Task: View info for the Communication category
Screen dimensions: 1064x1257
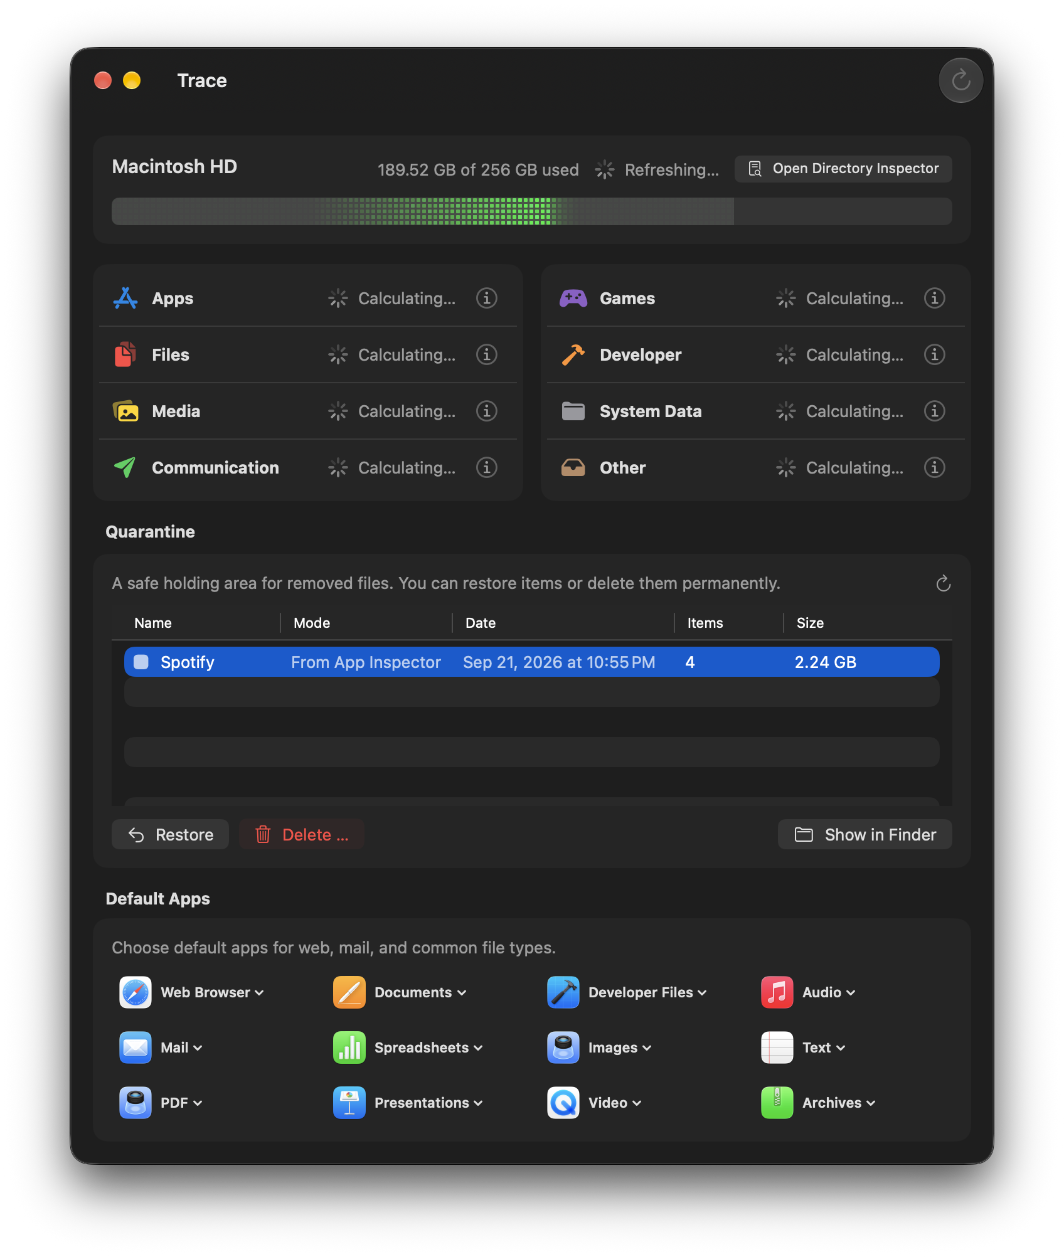Action: (x=486, y=467)
